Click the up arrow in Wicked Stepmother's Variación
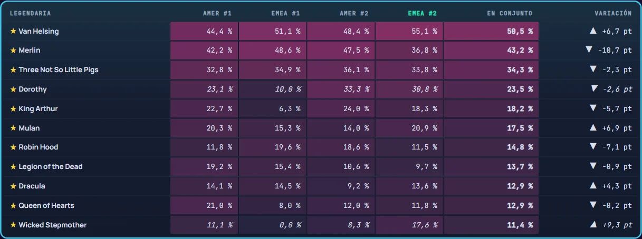 click(x=594, y=225)
